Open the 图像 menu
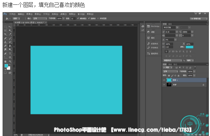The width and height of the screenshot is (210, 136). [29, 14]
